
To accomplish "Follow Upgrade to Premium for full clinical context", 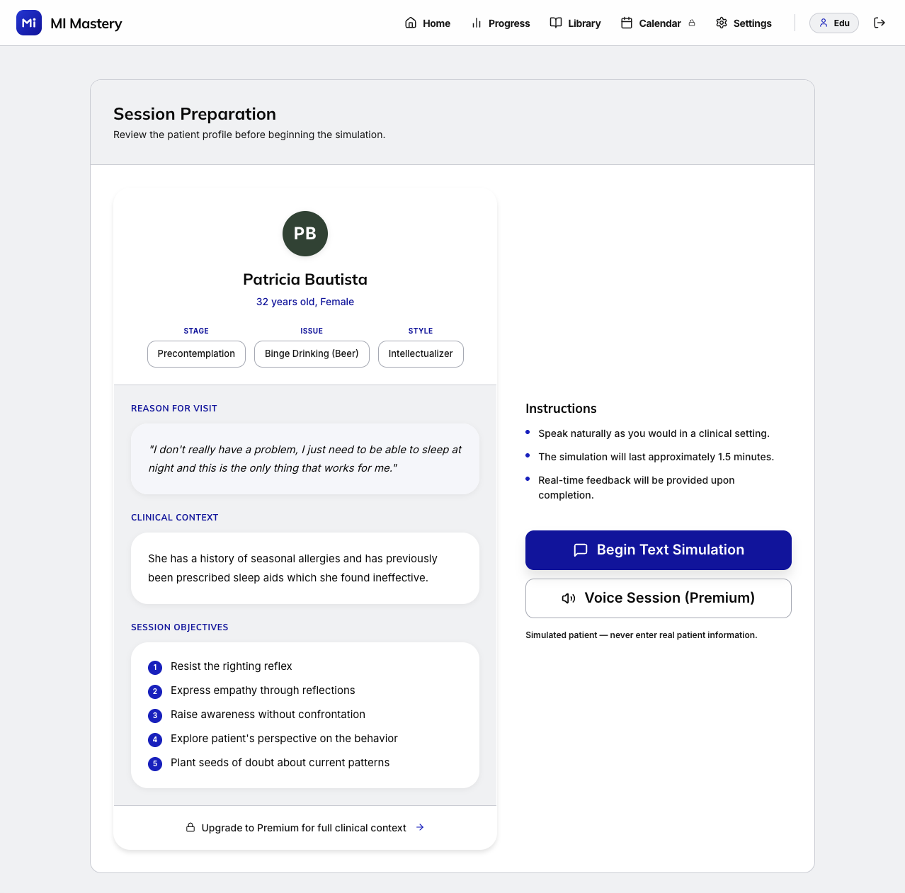I will (x=305, y=827).
